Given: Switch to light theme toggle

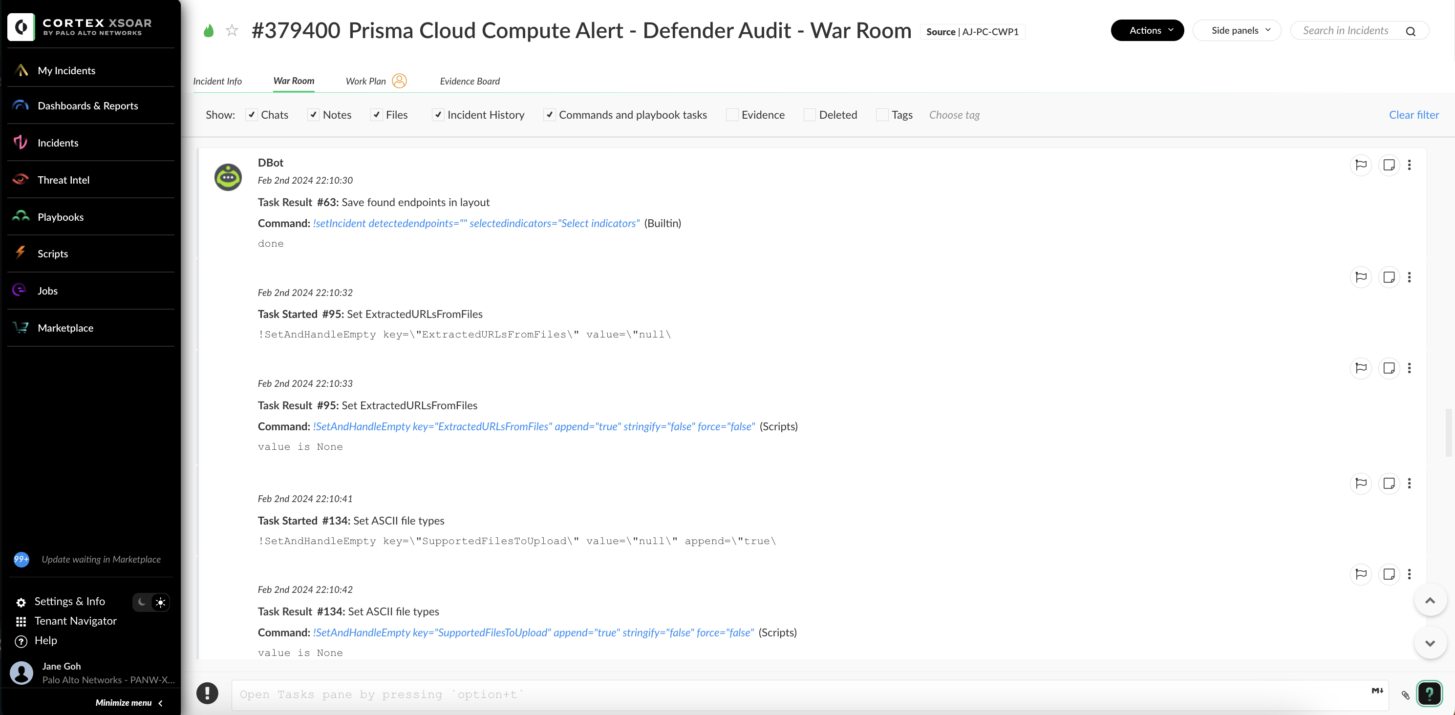Looking at the screenshot, I should [160, 602].
